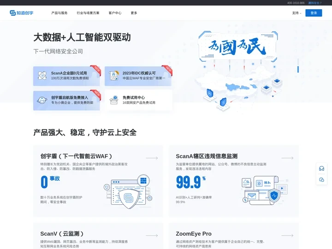Open the 行业与场景方案 menu

(x=88, y=13)
